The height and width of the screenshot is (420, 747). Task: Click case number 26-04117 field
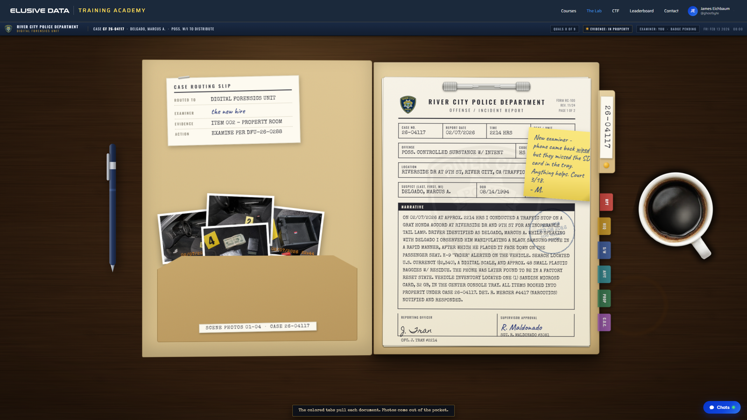pos(420,131)
